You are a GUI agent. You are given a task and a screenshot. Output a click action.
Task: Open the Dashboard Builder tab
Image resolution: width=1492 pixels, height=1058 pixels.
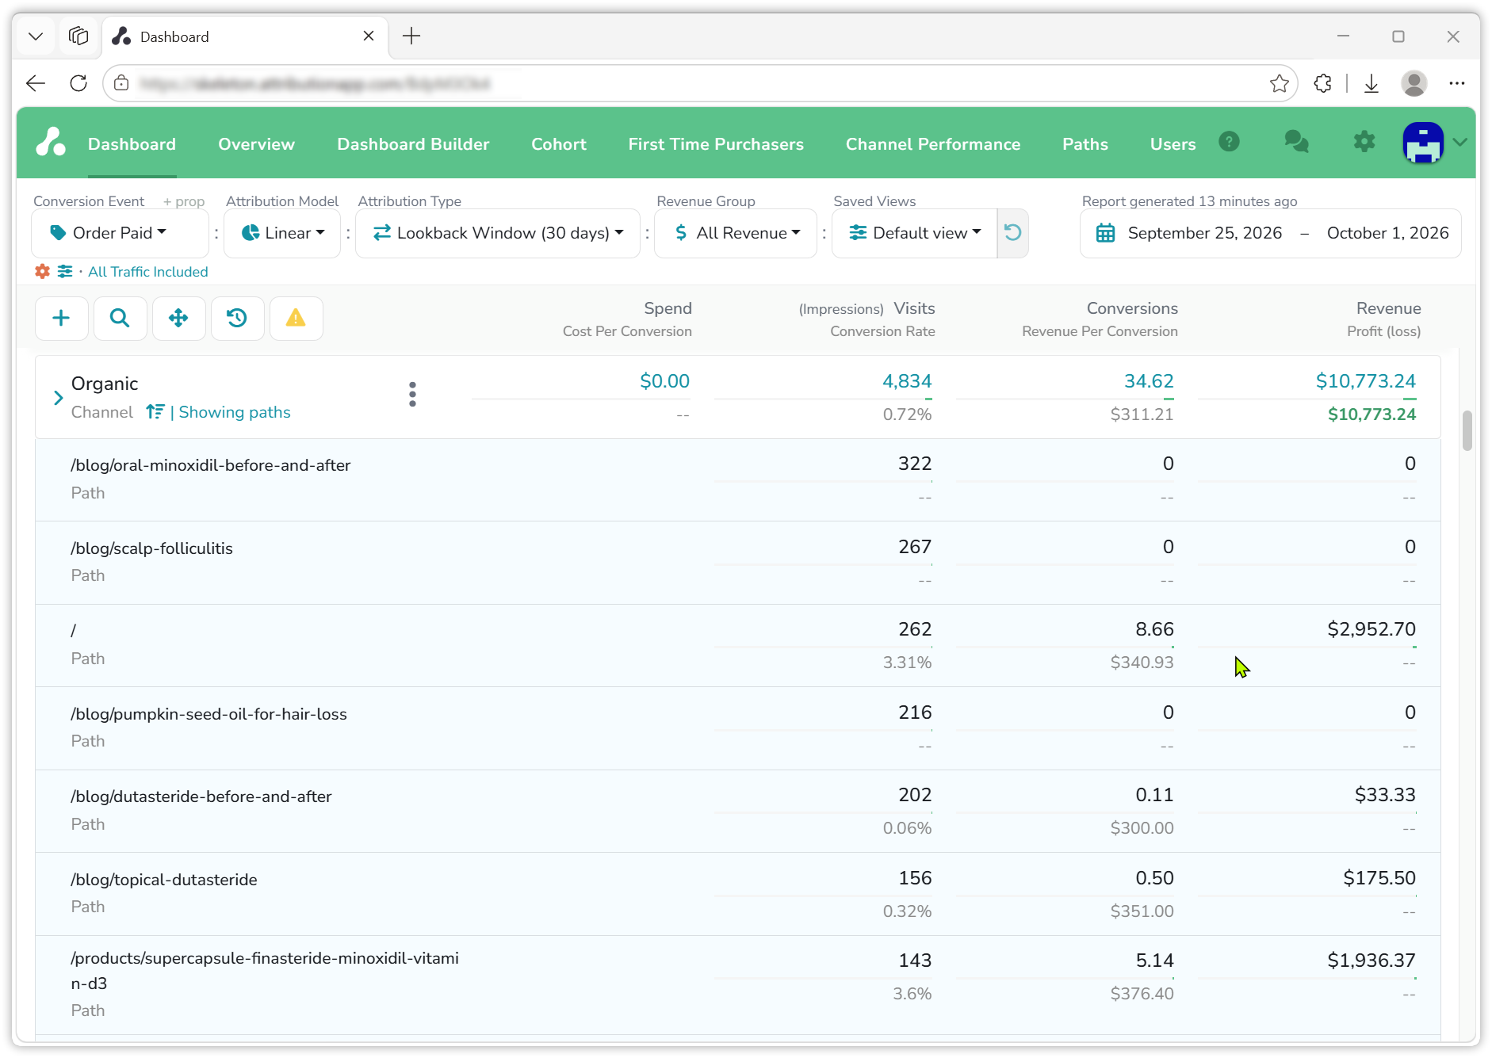(x=413, y=144)
